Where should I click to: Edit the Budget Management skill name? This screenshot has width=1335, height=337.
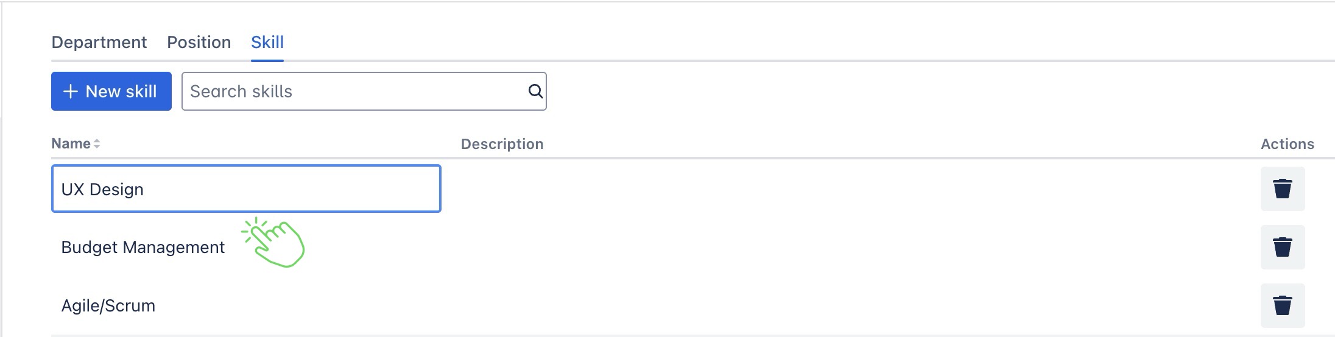click(x=143, y=248)
